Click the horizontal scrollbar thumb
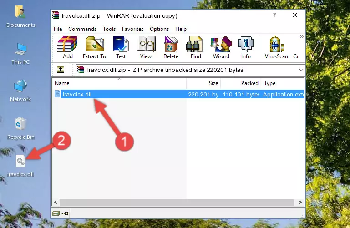350x228 pixels. tap(177, 203)
